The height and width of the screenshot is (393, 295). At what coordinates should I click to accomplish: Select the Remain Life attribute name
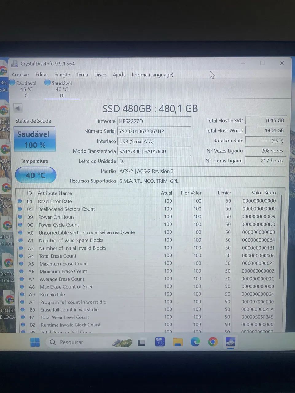click(x=52, y=294)
